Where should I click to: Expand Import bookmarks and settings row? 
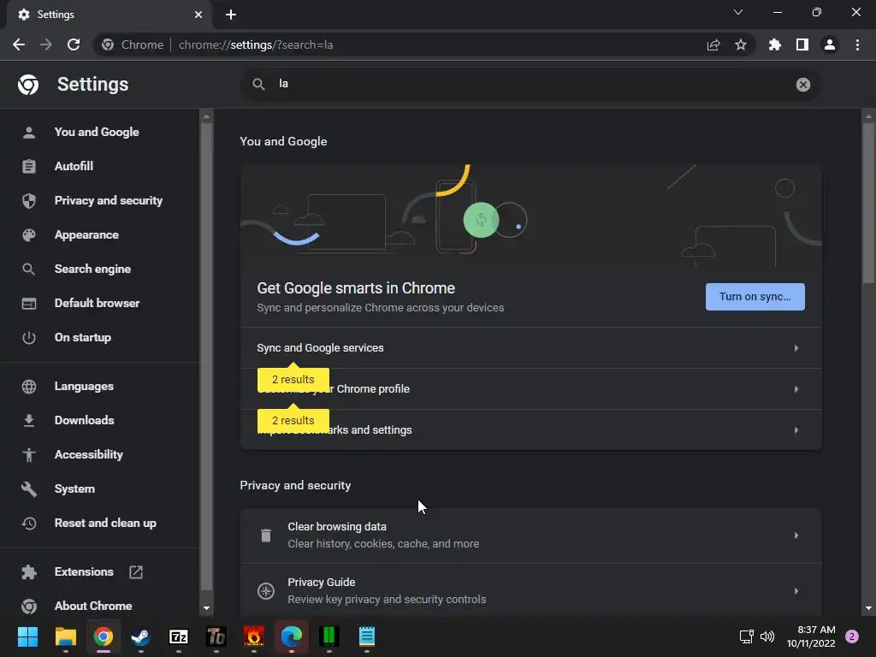[530, 429]
